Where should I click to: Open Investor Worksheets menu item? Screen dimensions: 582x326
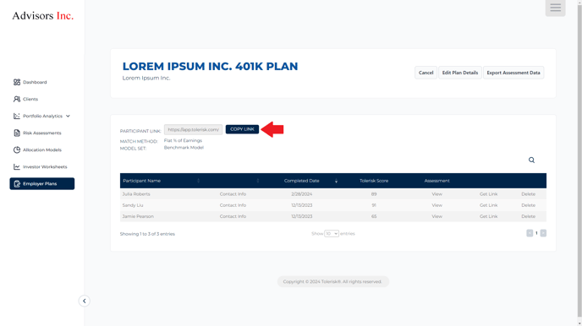45,166
